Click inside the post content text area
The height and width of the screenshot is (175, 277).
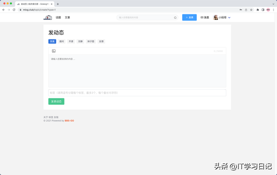tap(137, 71)
